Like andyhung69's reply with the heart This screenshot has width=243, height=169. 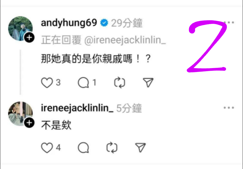coord(47,83)
